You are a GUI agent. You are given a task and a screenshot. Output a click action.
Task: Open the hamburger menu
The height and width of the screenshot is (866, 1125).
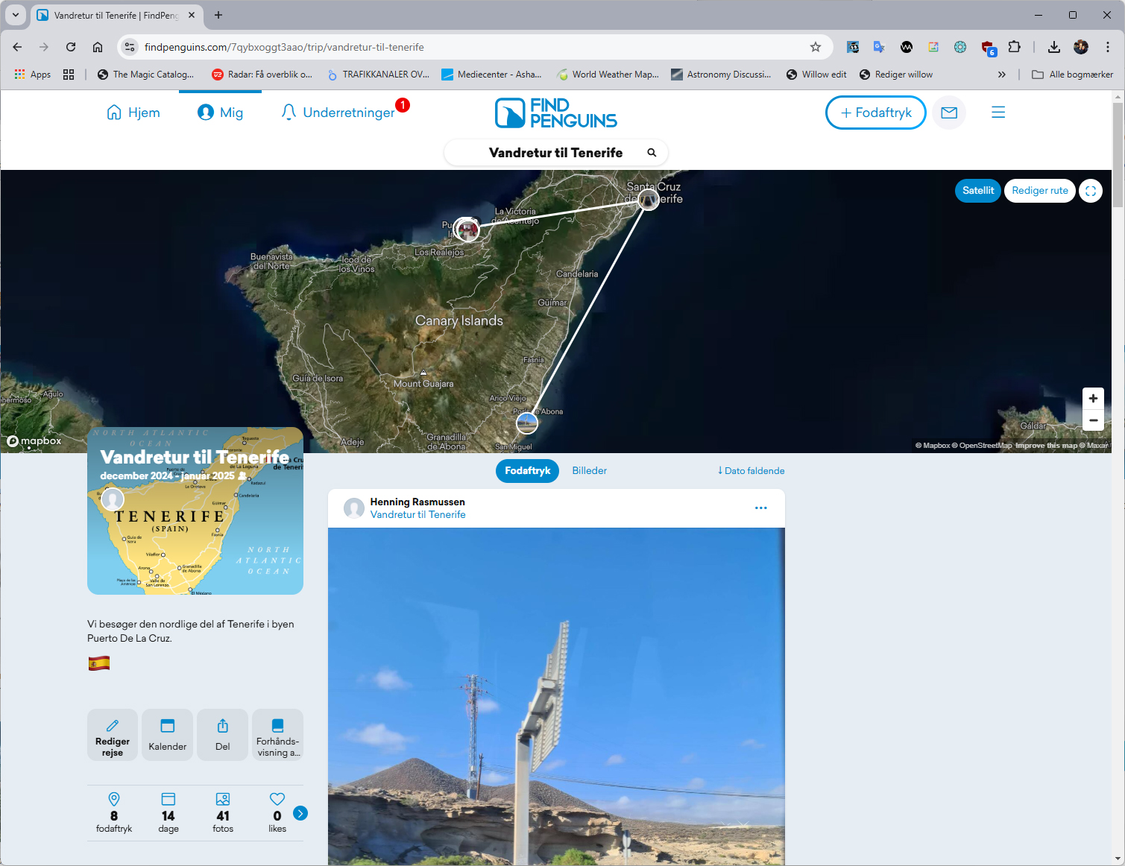[x=998, y=113]
